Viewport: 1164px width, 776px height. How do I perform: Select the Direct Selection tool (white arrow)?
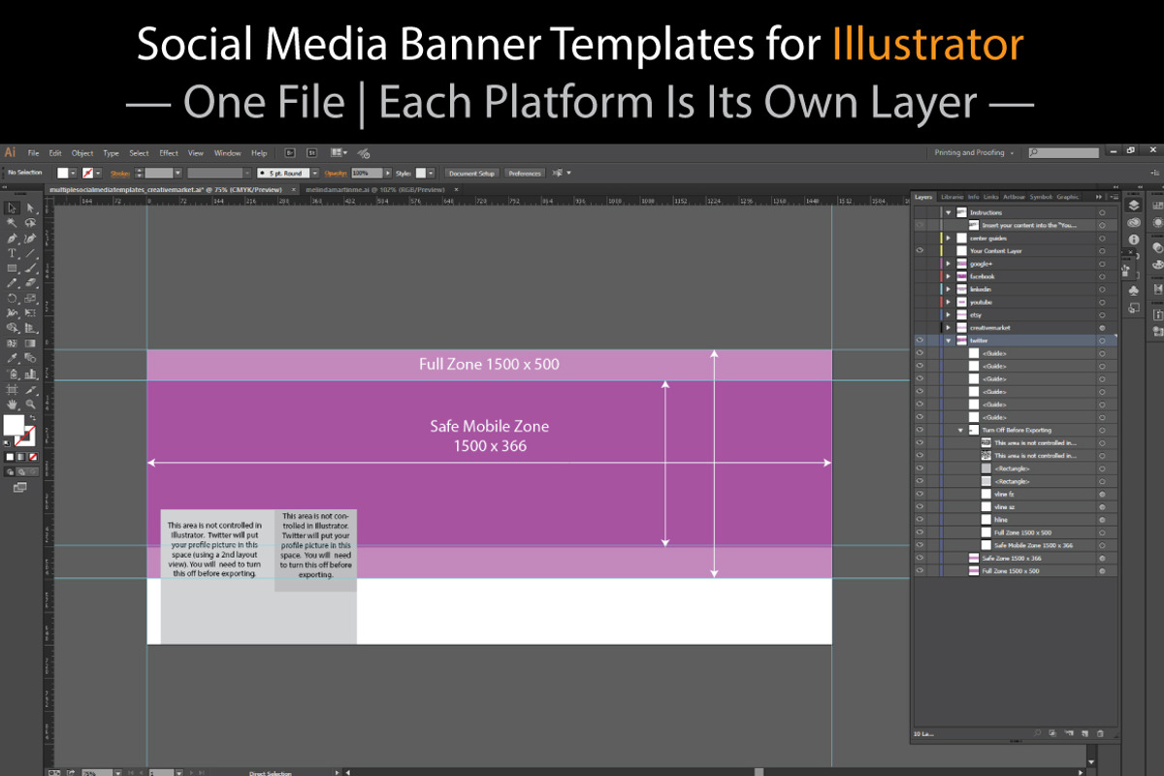click(x=30, y=208)
